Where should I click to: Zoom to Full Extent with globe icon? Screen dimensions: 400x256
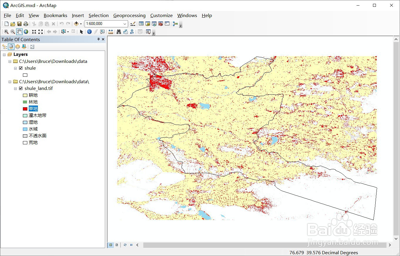(x=26, y=32)
